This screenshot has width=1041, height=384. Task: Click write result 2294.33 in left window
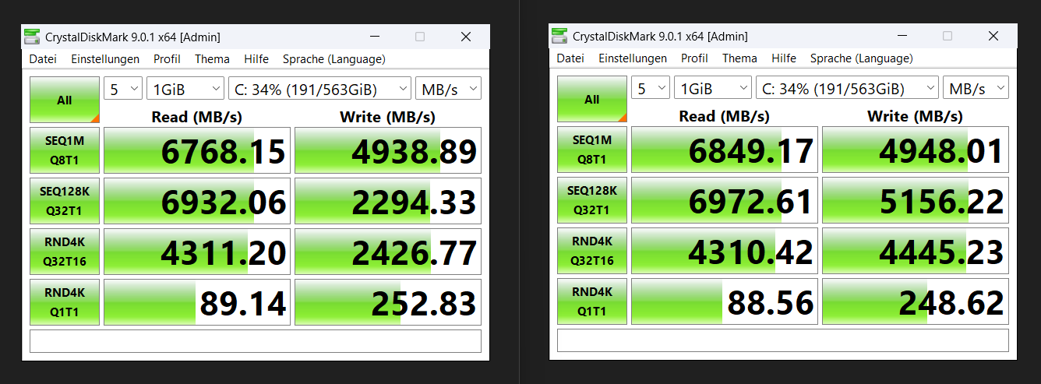click(388, 201)
